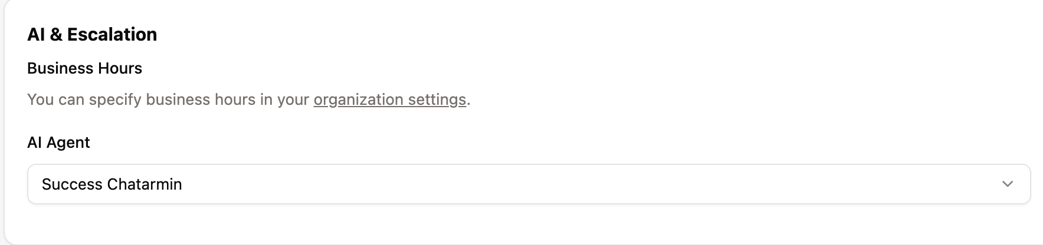Expand the AI Agent combo box

pyautogui.click(x=529, y=184)
